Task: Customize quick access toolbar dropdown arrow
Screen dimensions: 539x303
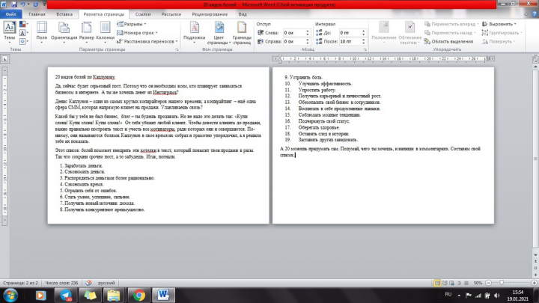Action: click(x=44, y=4)
